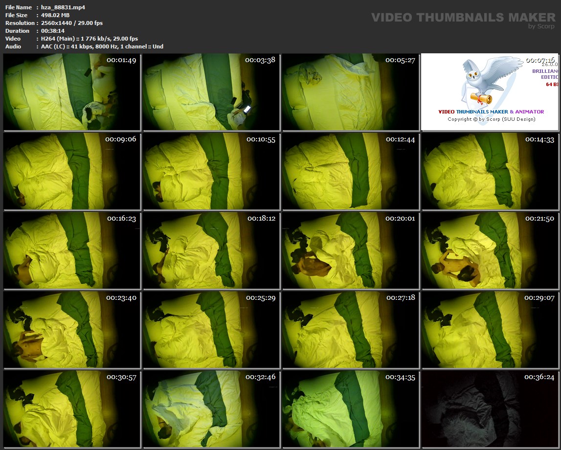Select the thumbnail stamped 00:34:35

[351, 409]
